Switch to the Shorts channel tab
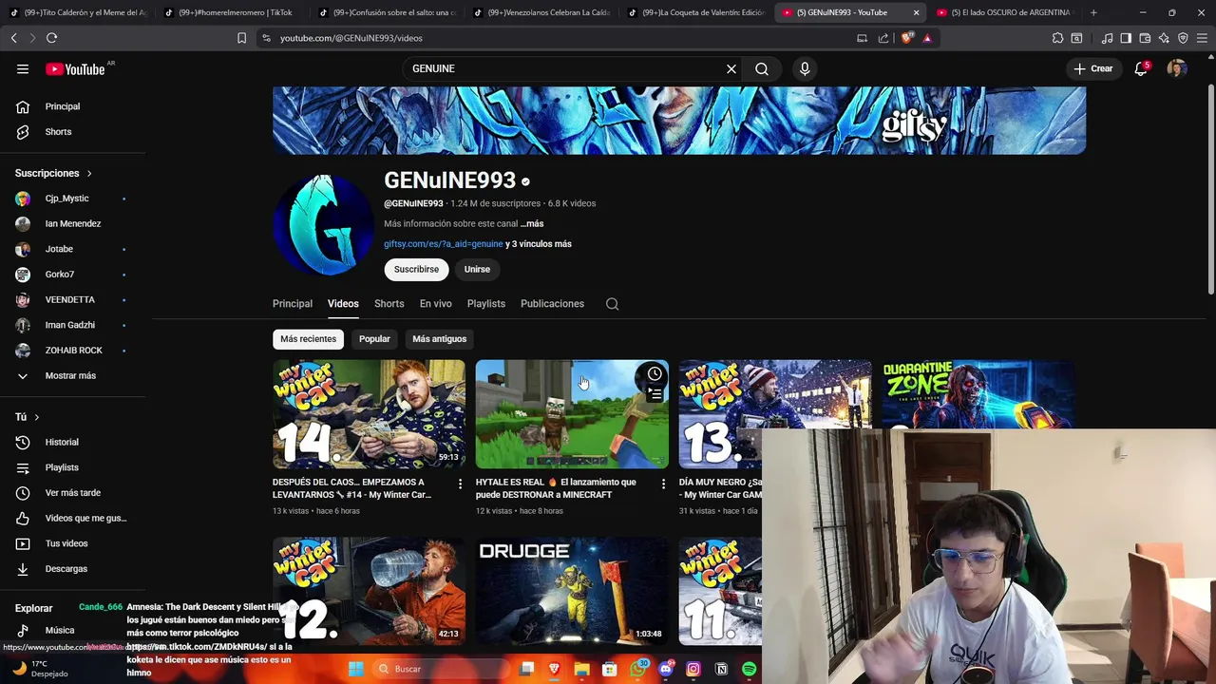Viewport: 1216px width, 684px height. click(389, 304)
